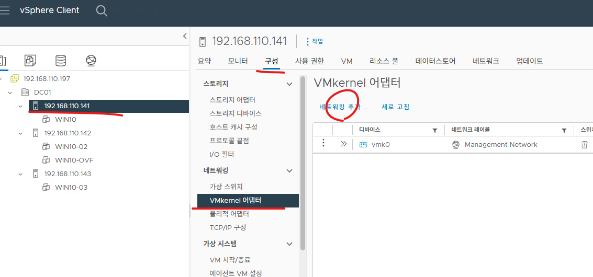Open the VM tab
This screenshot has height=277, width=593.
pyautogui.click(x=346, y=61)
